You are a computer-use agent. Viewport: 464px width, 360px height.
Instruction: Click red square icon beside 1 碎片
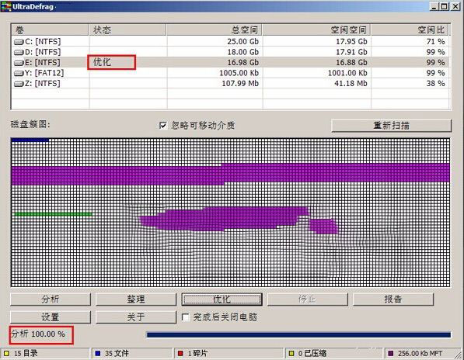[180, 353]
